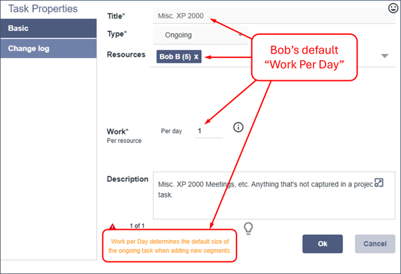Image resolution: width=401 pixels, height=274 pixels.
Task: Click the smiley feedback icon
Action: [x=393, y=8]
